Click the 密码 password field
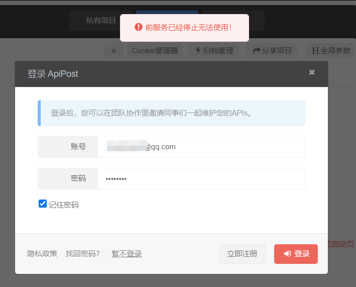This screenshot has height=287, width=356. tap(201, 178)
